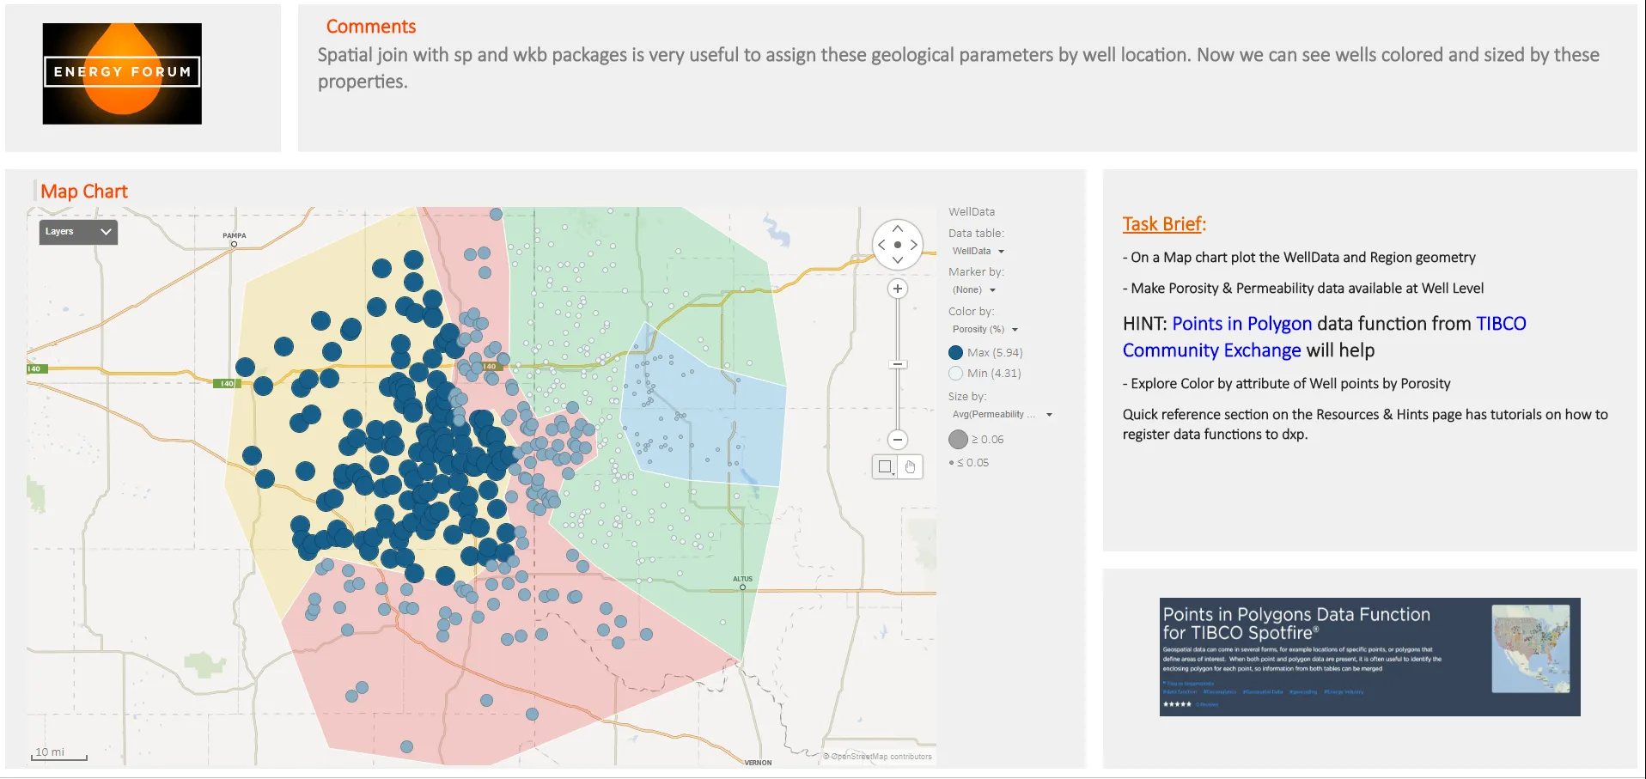The width and height of the screenshot is (1646, 779).
Task: Pan the map left with the navigation arrow
Action: pyautogui.click(x=881, y=245)
